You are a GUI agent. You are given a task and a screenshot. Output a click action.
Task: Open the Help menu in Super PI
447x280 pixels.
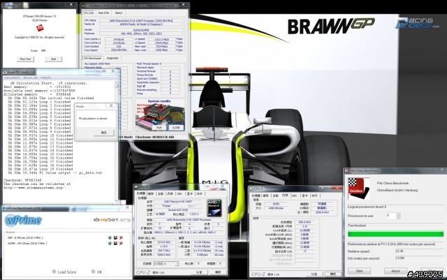45,78
